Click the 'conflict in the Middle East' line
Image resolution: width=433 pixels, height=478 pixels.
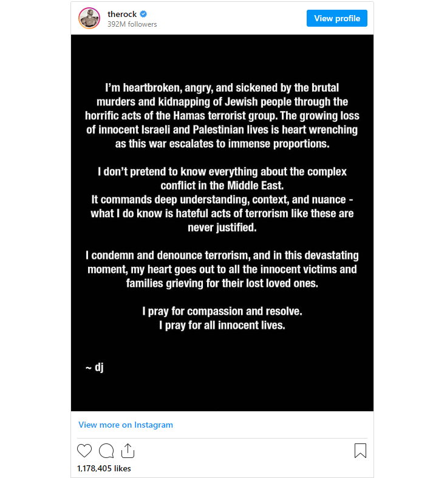222,186
